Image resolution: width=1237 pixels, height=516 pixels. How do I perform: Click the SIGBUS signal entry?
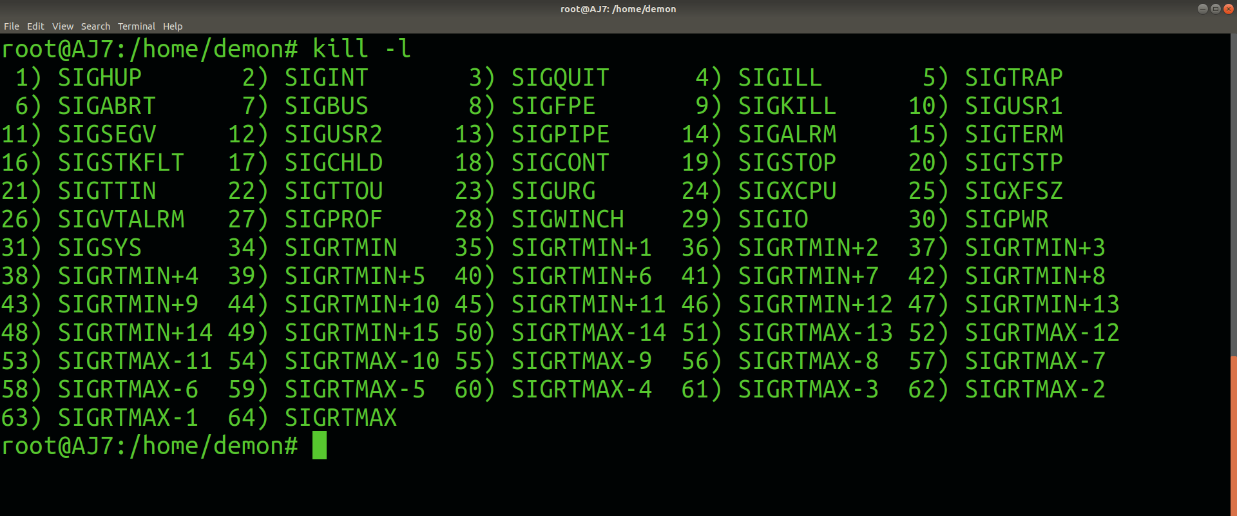pyautogui.click(x=327, y=106)
